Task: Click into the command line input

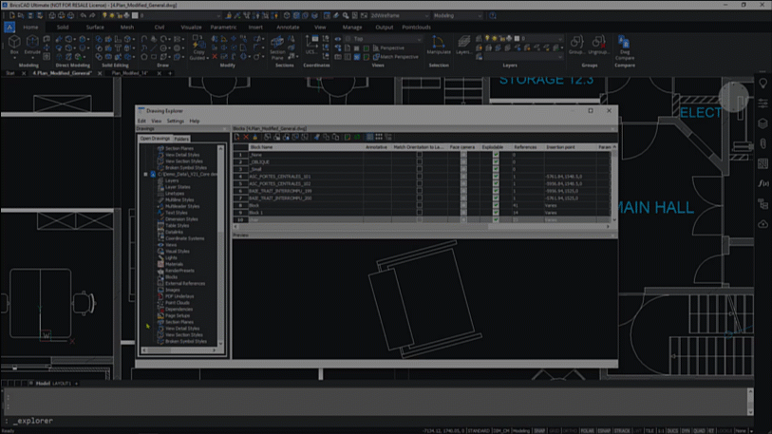Action: 379,421
